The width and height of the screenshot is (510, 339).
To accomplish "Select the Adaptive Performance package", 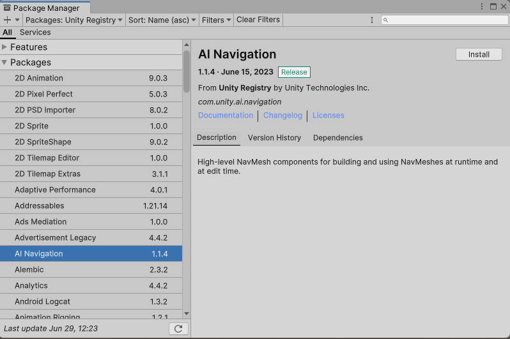I will click(91, 190).
